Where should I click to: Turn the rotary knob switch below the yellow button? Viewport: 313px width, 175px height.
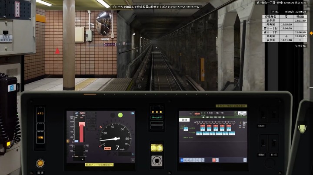pos(156,161)
